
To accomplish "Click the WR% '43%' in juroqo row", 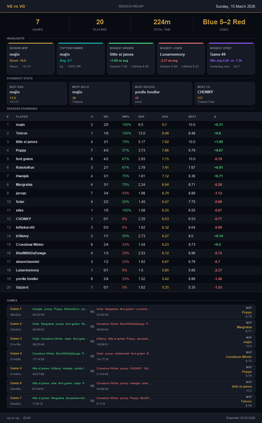I will coord(126,193).
